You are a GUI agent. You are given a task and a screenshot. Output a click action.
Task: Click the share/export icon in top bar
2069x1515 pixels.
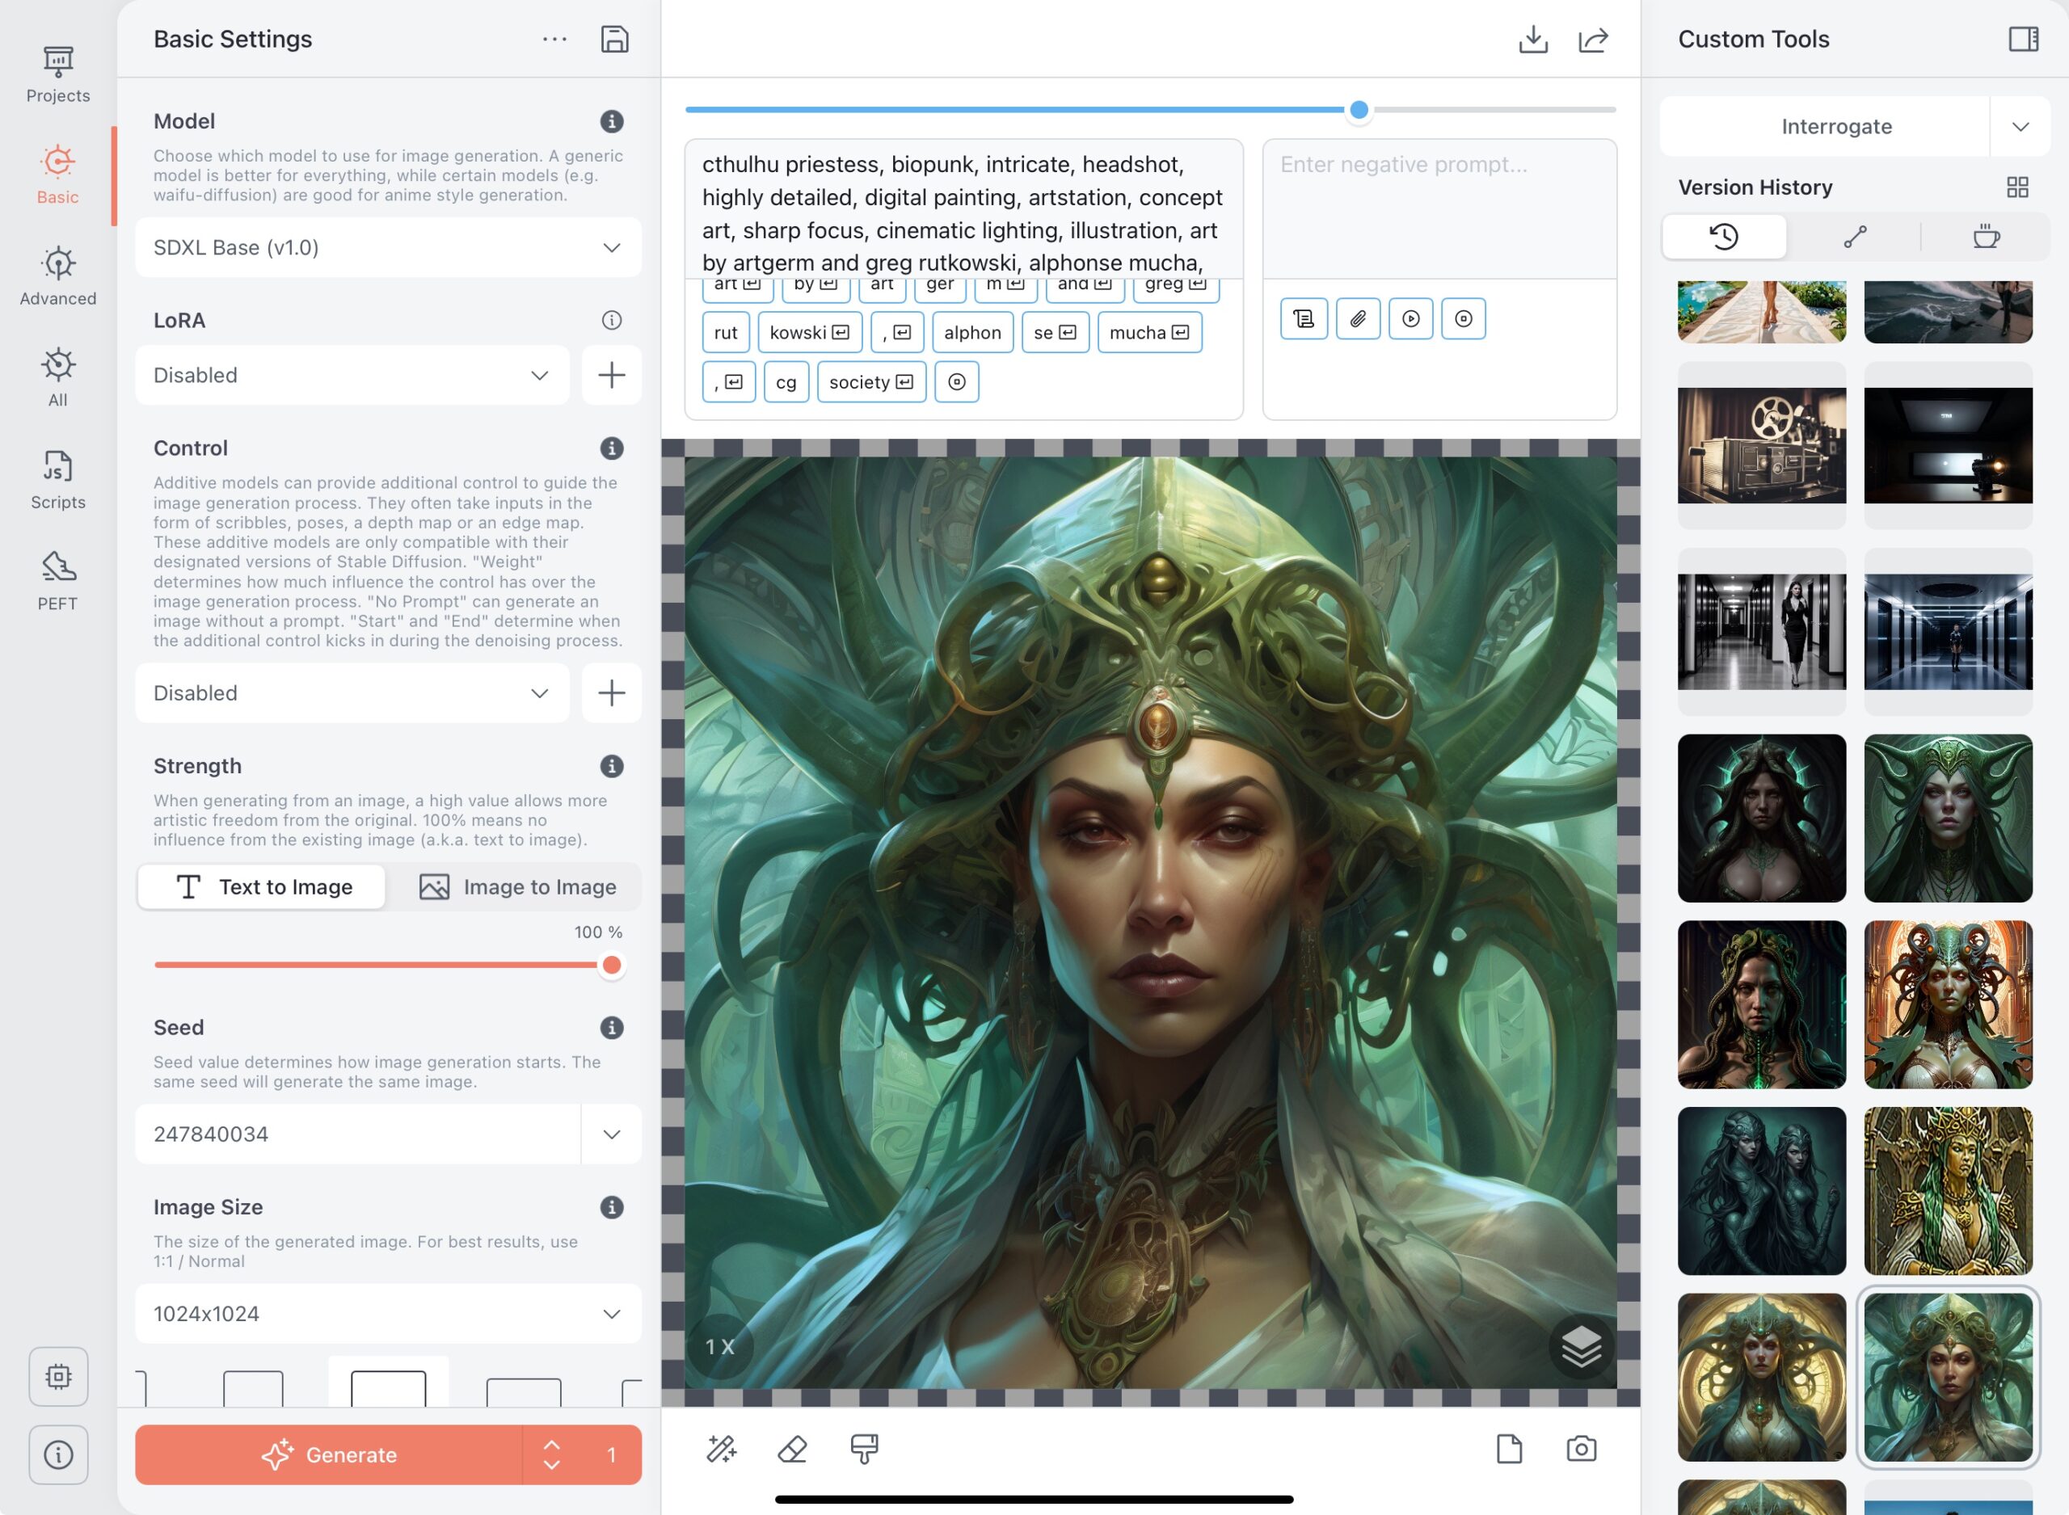[x=1594, y=40]
